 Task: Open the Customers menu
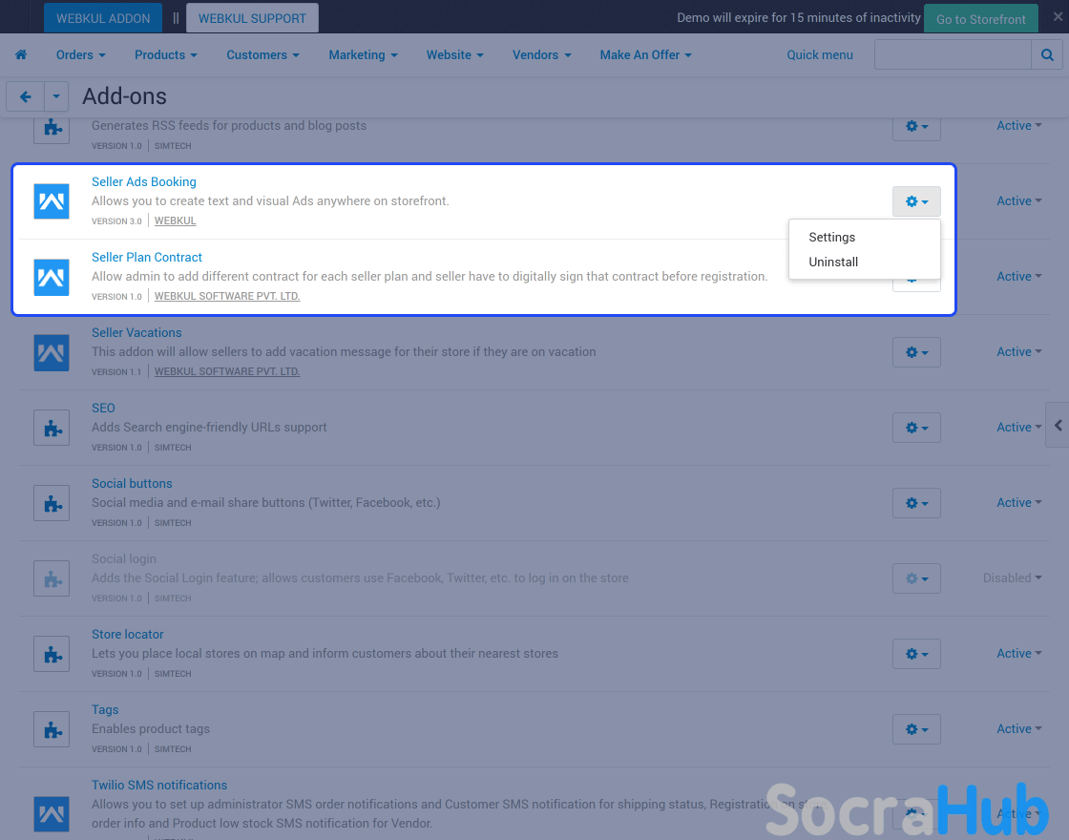pyautogui.click(x=262, y=54)
